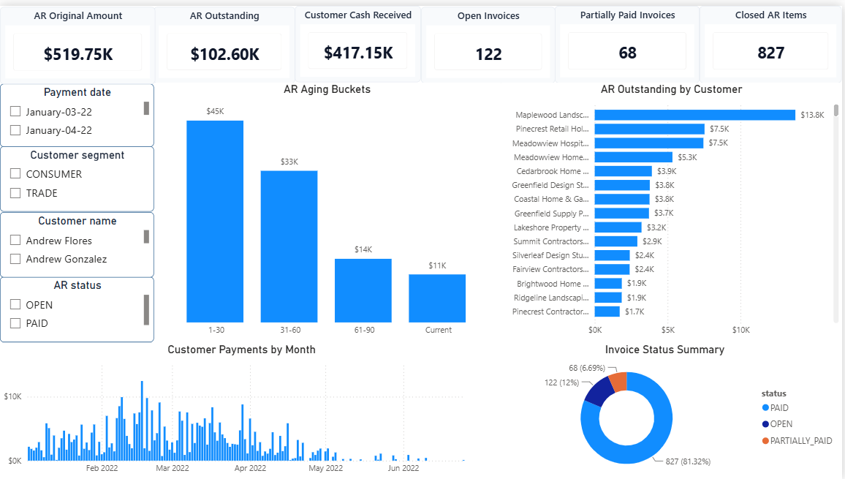The height and width of the screenshot is (479, 845).
Task: Click the Mar 2022 axis label
Action: [x=173, y=468]
